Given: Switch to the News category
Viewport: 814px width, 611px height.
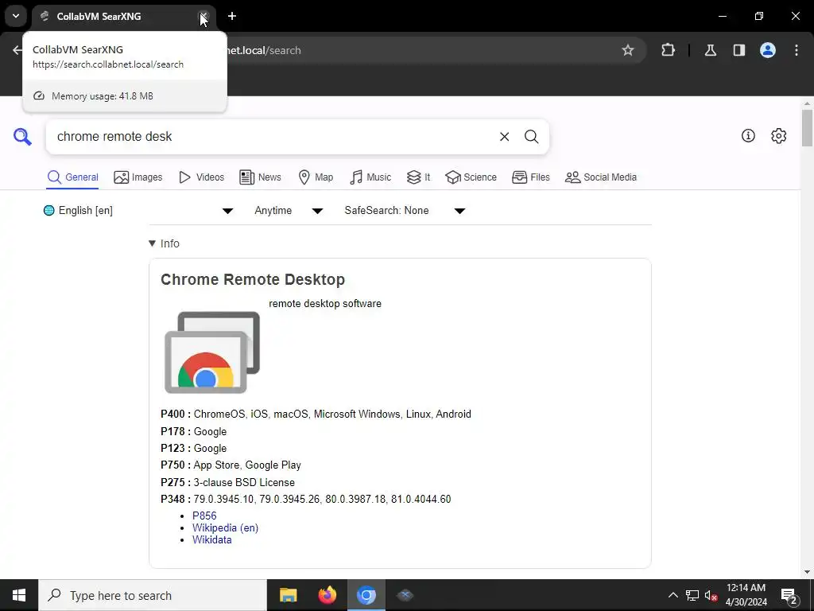Looking at the screenshot, I should pos(260,177).
